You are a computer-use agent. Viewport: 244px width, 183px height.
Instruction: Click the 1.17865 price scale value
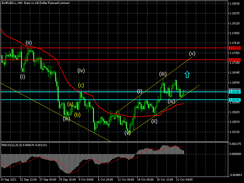tap(235, 33)
